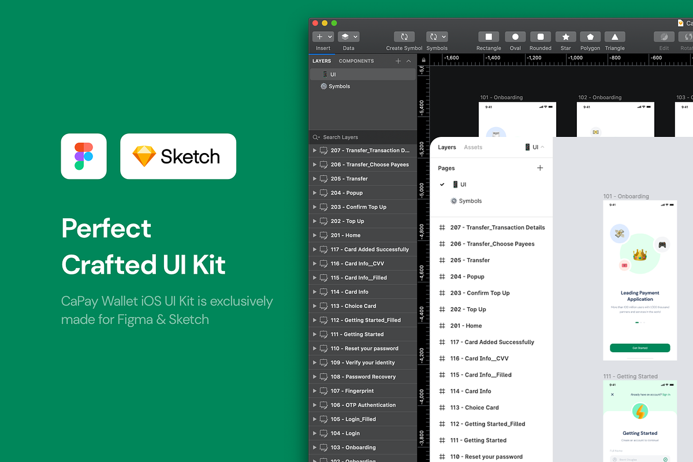The width and height of the screenshot is (693, 462).
Task: Select frame icon of 203 - Confirm Top Up in Figma
Action: click(x=442, y=293)
